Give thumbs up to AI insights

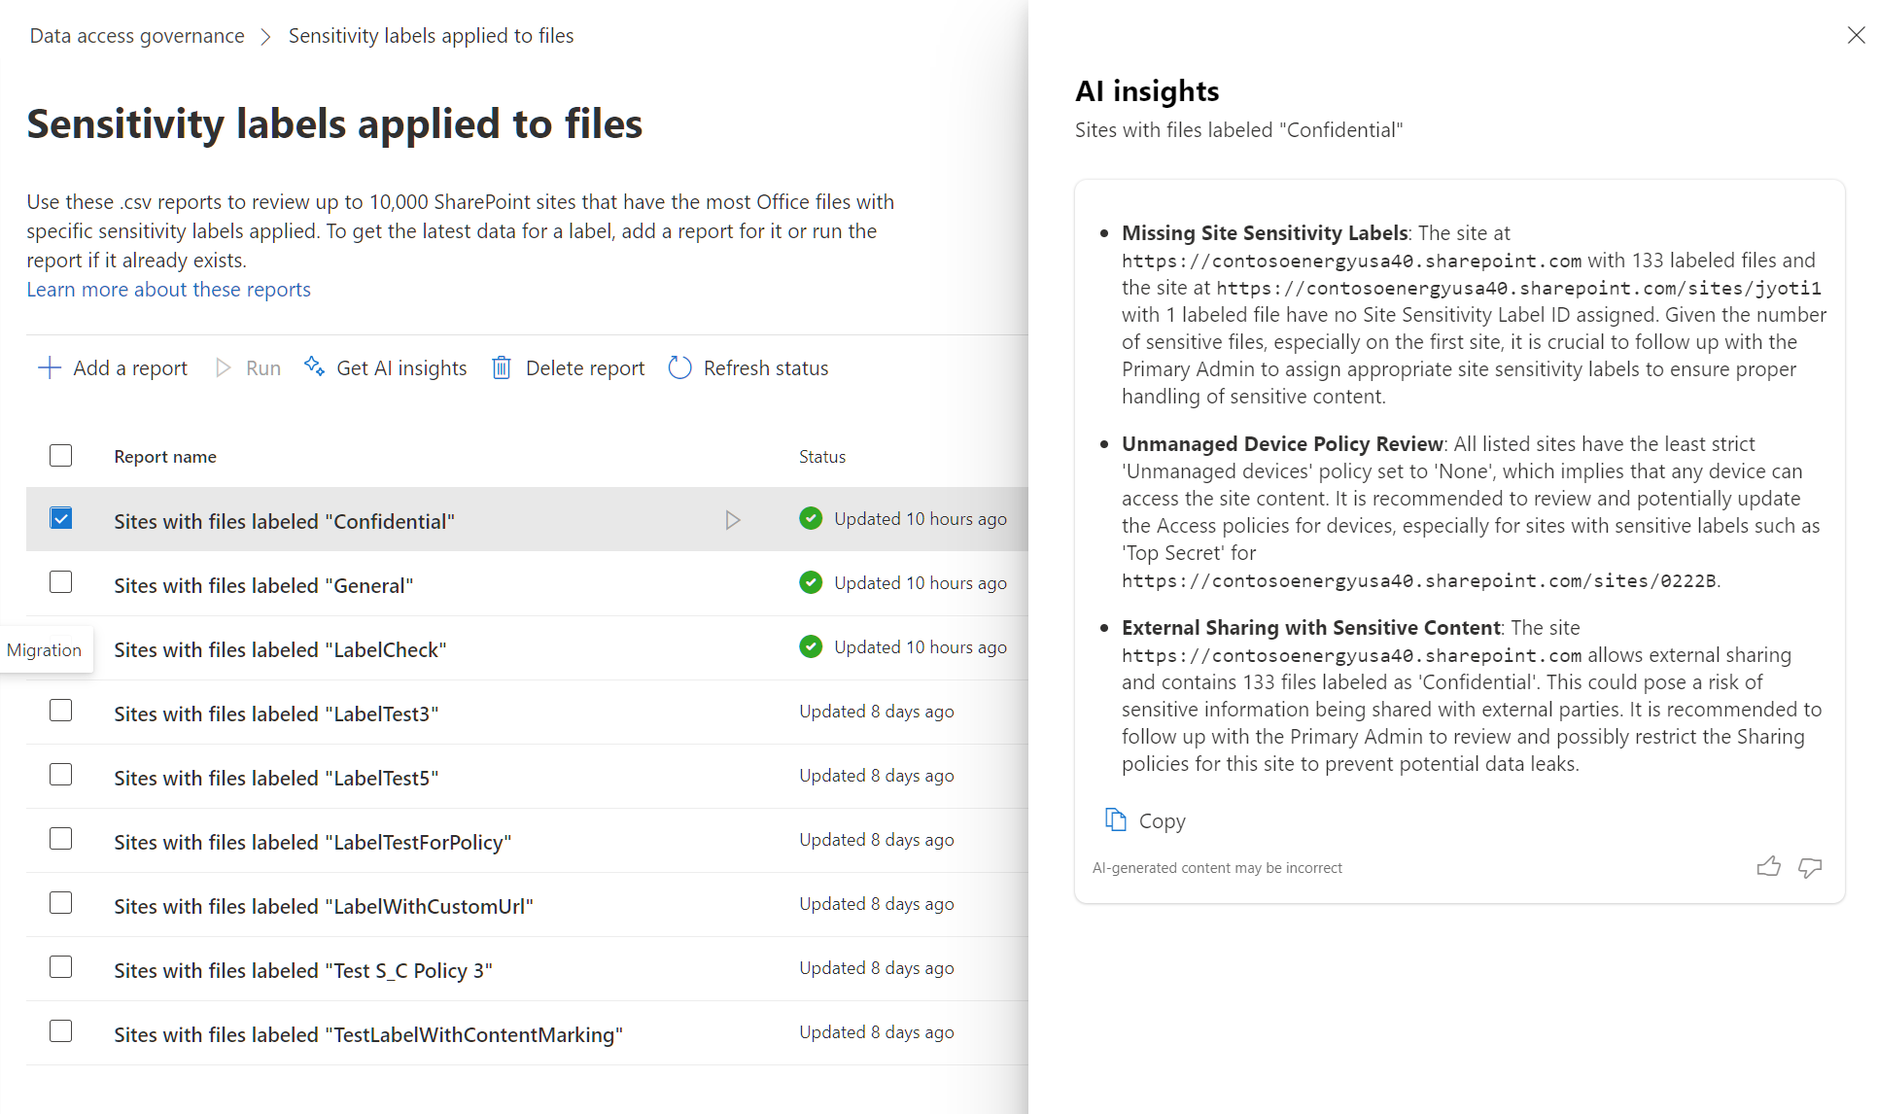[x=1768, y=867]
